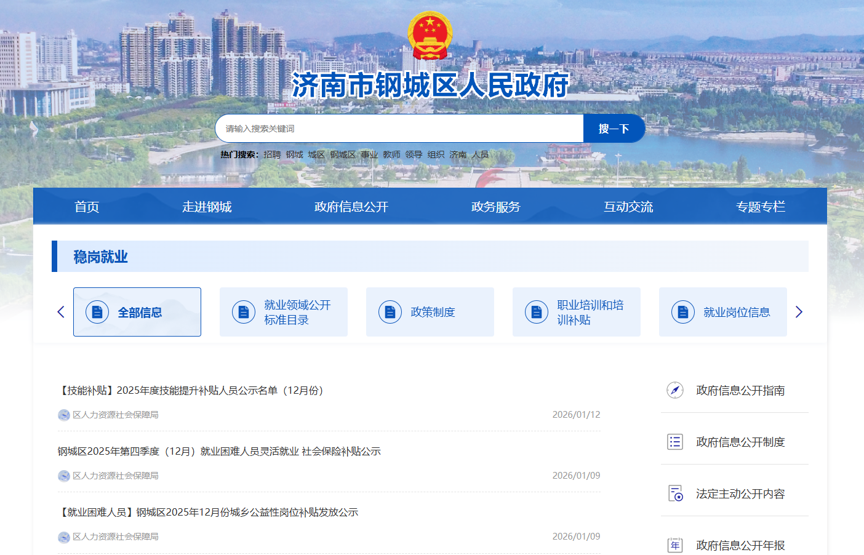
Task: Click the document icon on 职业培训和培训补贴 card
Action: tap(537, 312)
